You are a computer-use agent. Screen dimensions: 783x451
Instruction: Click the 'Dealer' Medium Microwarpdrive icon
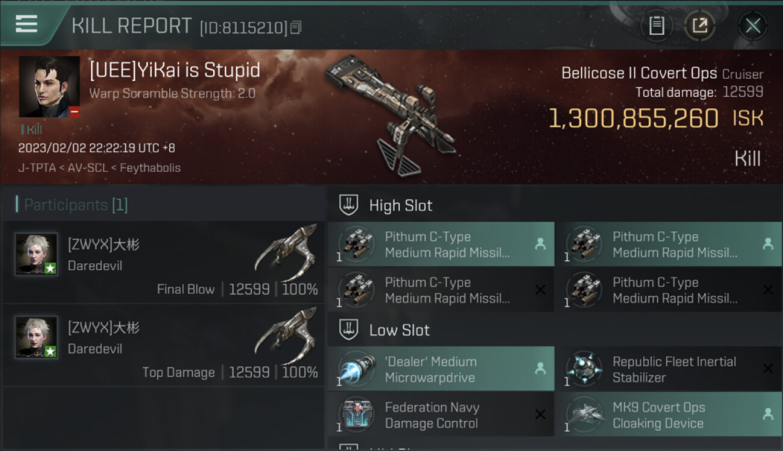[x=355, y=369]
